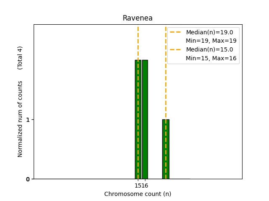
Task: Click the Normalized num of counts label
Action: coord(20,119)
